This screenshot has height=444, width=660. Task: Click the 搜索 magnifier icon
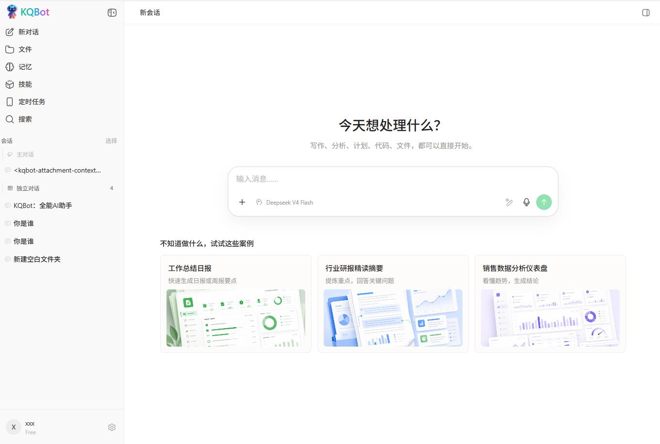(10, 119)
